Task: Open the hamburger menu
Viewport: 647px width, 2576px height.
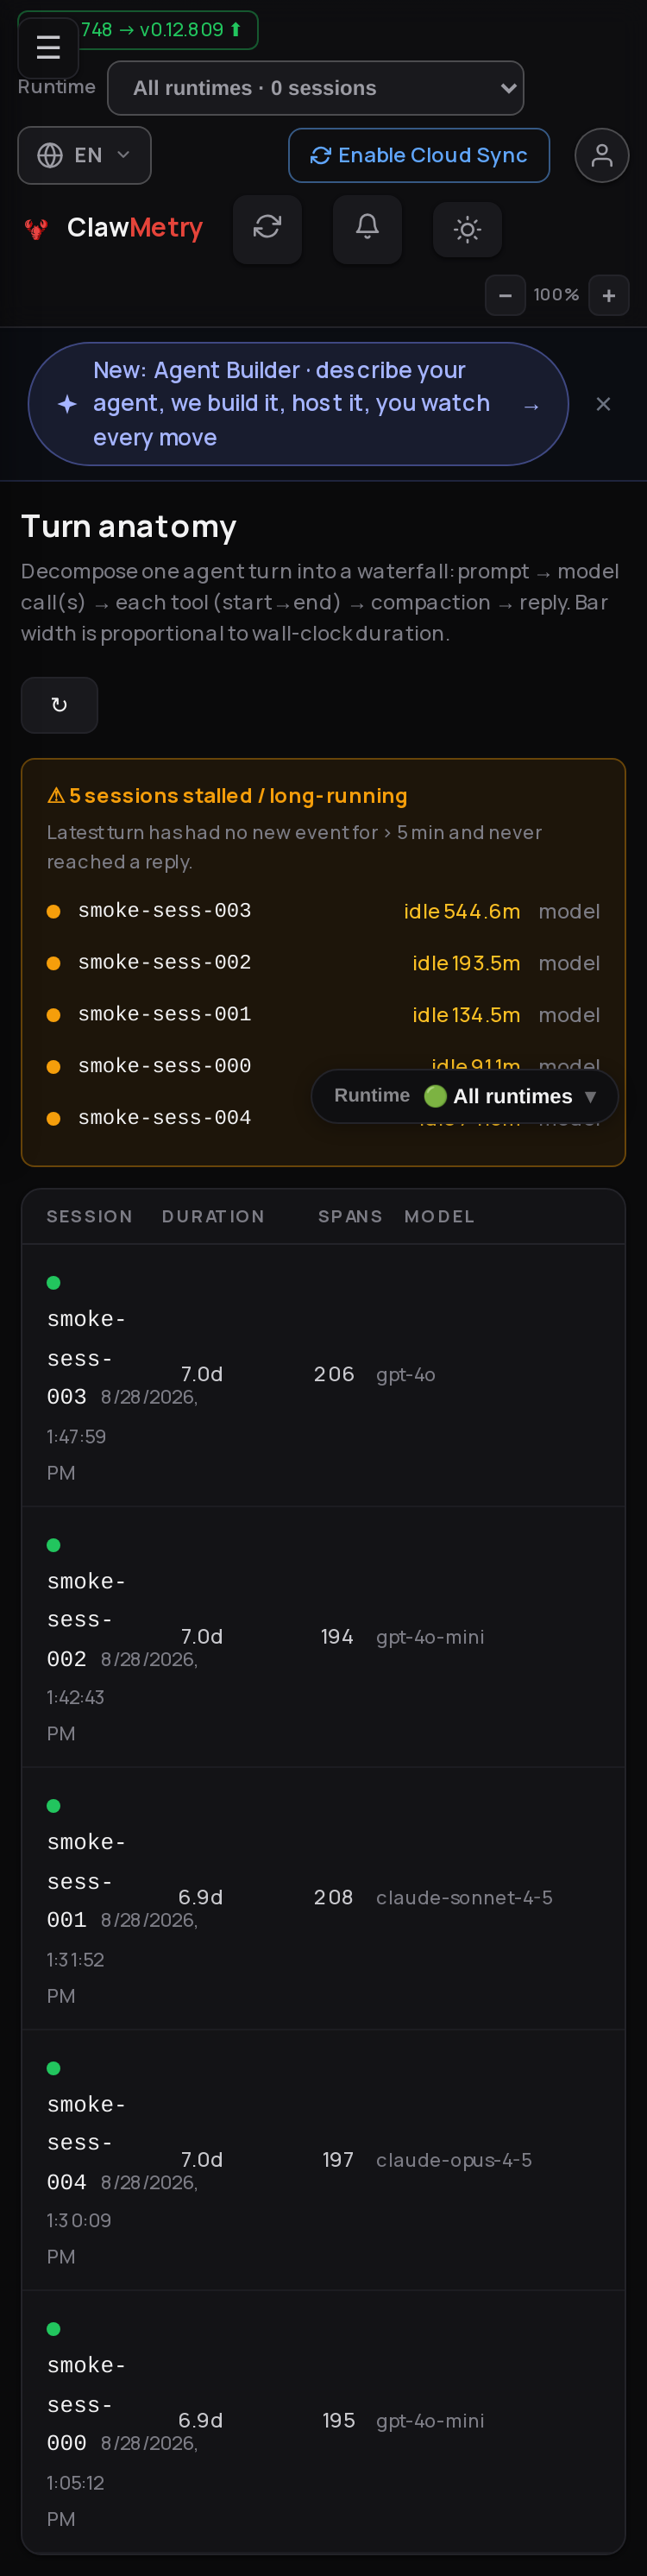Action: (48, 47)
